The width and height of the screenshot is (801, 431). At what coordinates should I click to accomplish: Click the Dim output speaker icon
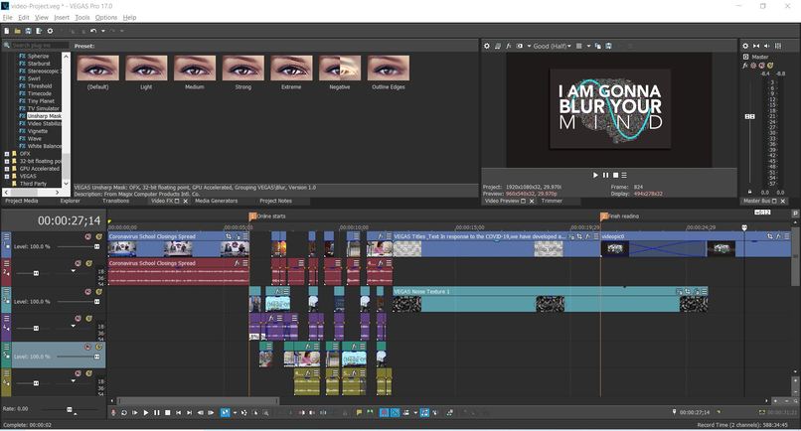click(767, 46)
